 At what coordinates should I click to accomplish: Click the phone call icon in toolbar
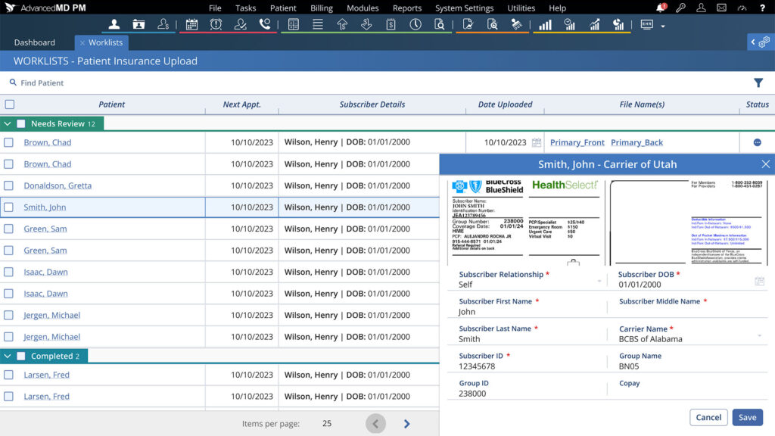[264, 24]
